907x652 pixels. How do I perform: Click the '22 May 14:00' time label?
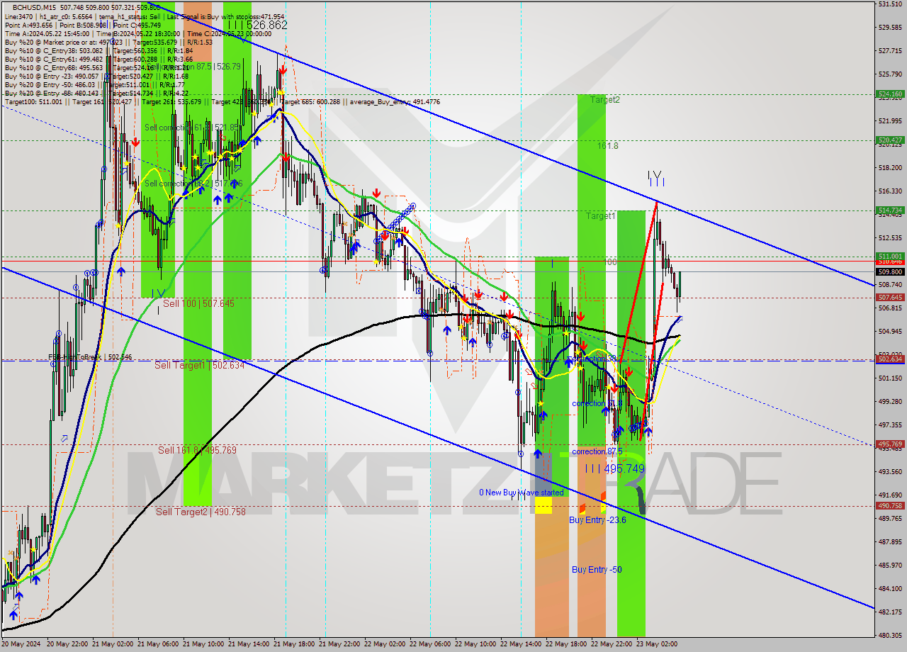point(521,644)
